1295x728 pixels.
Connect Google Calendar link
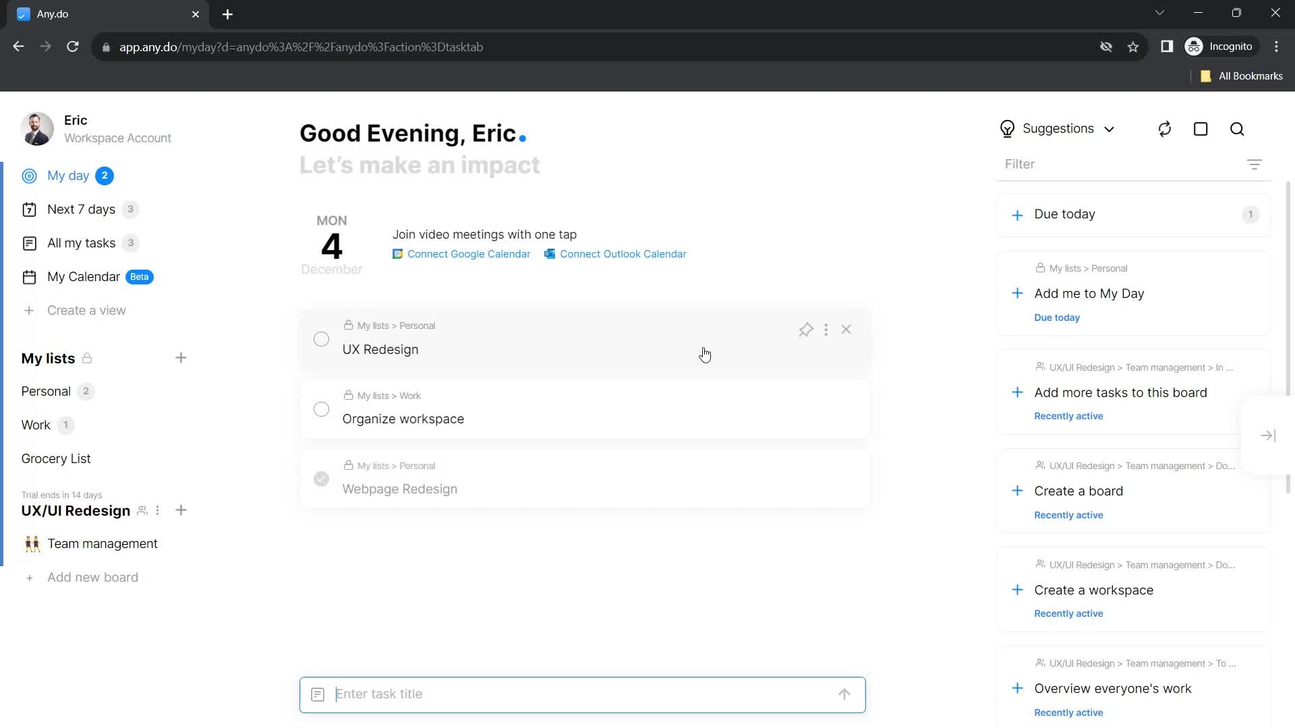(461, 253)
